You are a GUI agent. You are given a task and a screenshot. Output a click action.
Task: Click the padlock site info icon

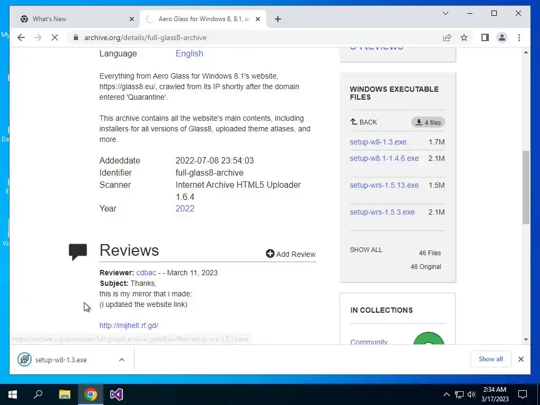pos(76,37)
